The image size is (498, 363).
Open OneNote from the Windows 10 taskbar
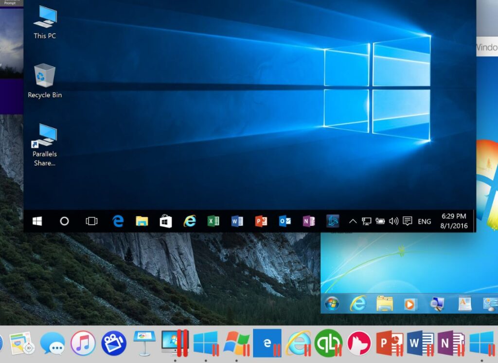(308, 221)
